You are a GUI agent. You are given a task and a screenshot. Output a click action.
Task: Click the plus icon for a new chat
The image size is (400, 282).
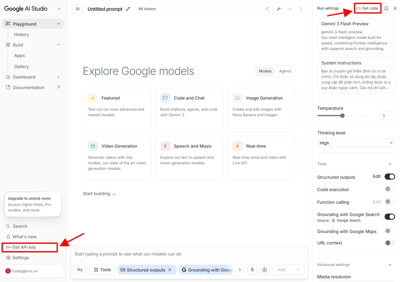click(290, 9)
